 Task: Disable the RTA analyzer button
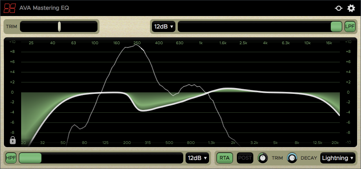pyautogui.click(x=224, y=158)
